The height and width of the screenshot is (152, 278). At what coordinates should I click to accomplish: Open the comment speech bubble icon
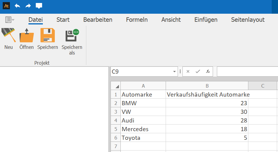pos(39,6)
